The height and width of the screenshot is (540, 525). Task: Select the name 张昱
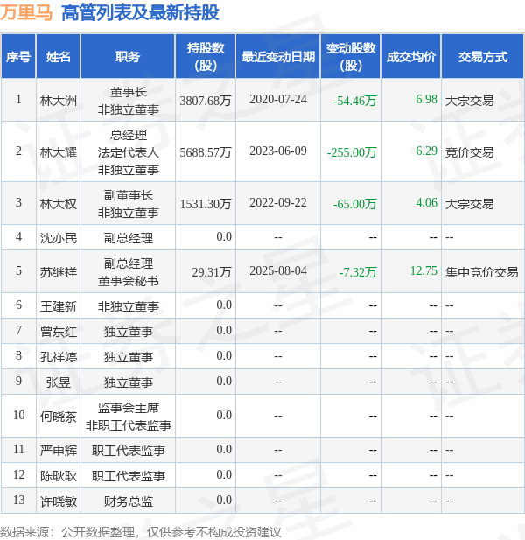pos(58,382)
